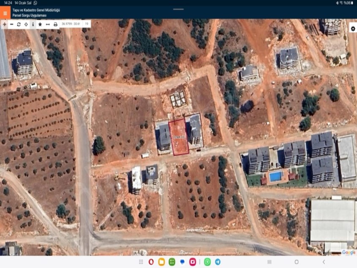The width and height of the screenshot is (357, 268).
Task: Open the app drawer grid icon
Action: 141,262
